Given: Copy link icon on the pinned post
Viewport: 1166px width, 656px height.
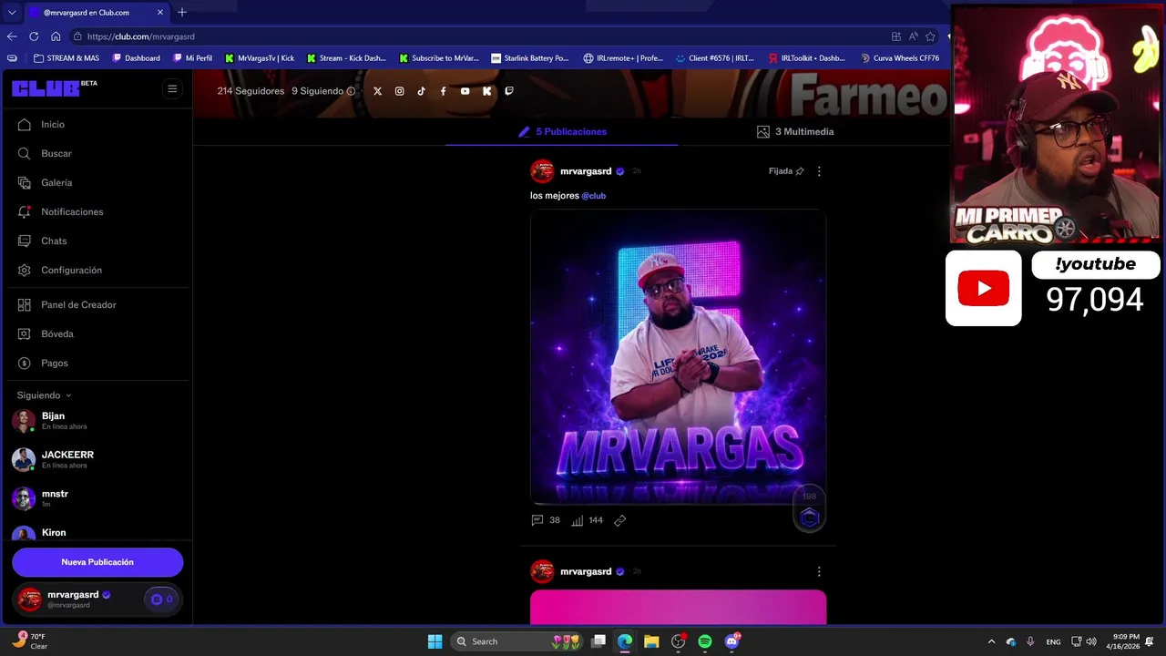Looking at the screenshot, I should [x=619, y=520].
